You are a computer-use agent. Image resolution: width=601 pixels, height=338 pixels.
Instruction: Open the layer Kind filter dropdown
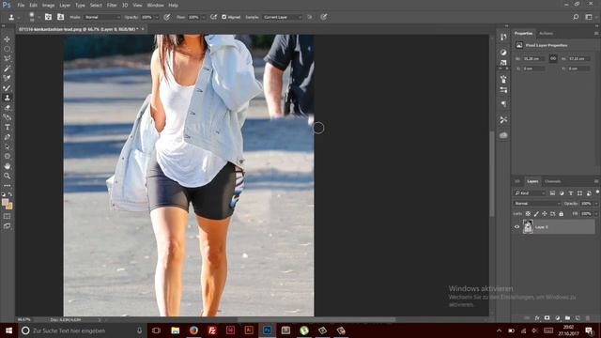tap(530, 193)
